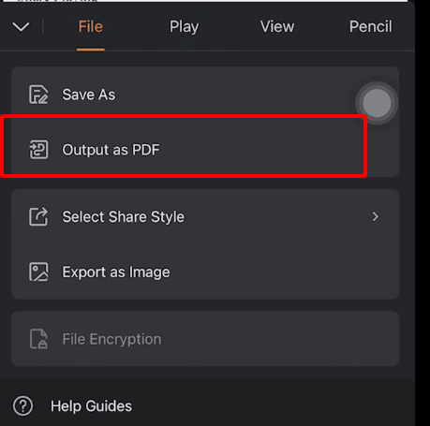The height and width of the screenshot is (426, 430).
Task: Click the Select Share Style icon
Action: click(x=38, y=216)
